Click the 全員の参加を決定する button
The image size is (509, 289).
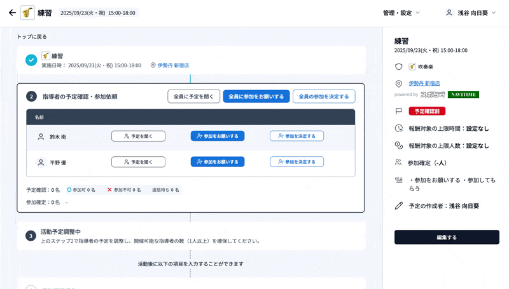pos(324,96)
